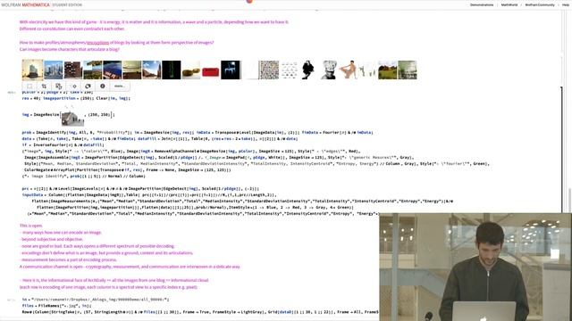Click the 'How to make profiles/atmospheres' text line

(x=116, y=43)
